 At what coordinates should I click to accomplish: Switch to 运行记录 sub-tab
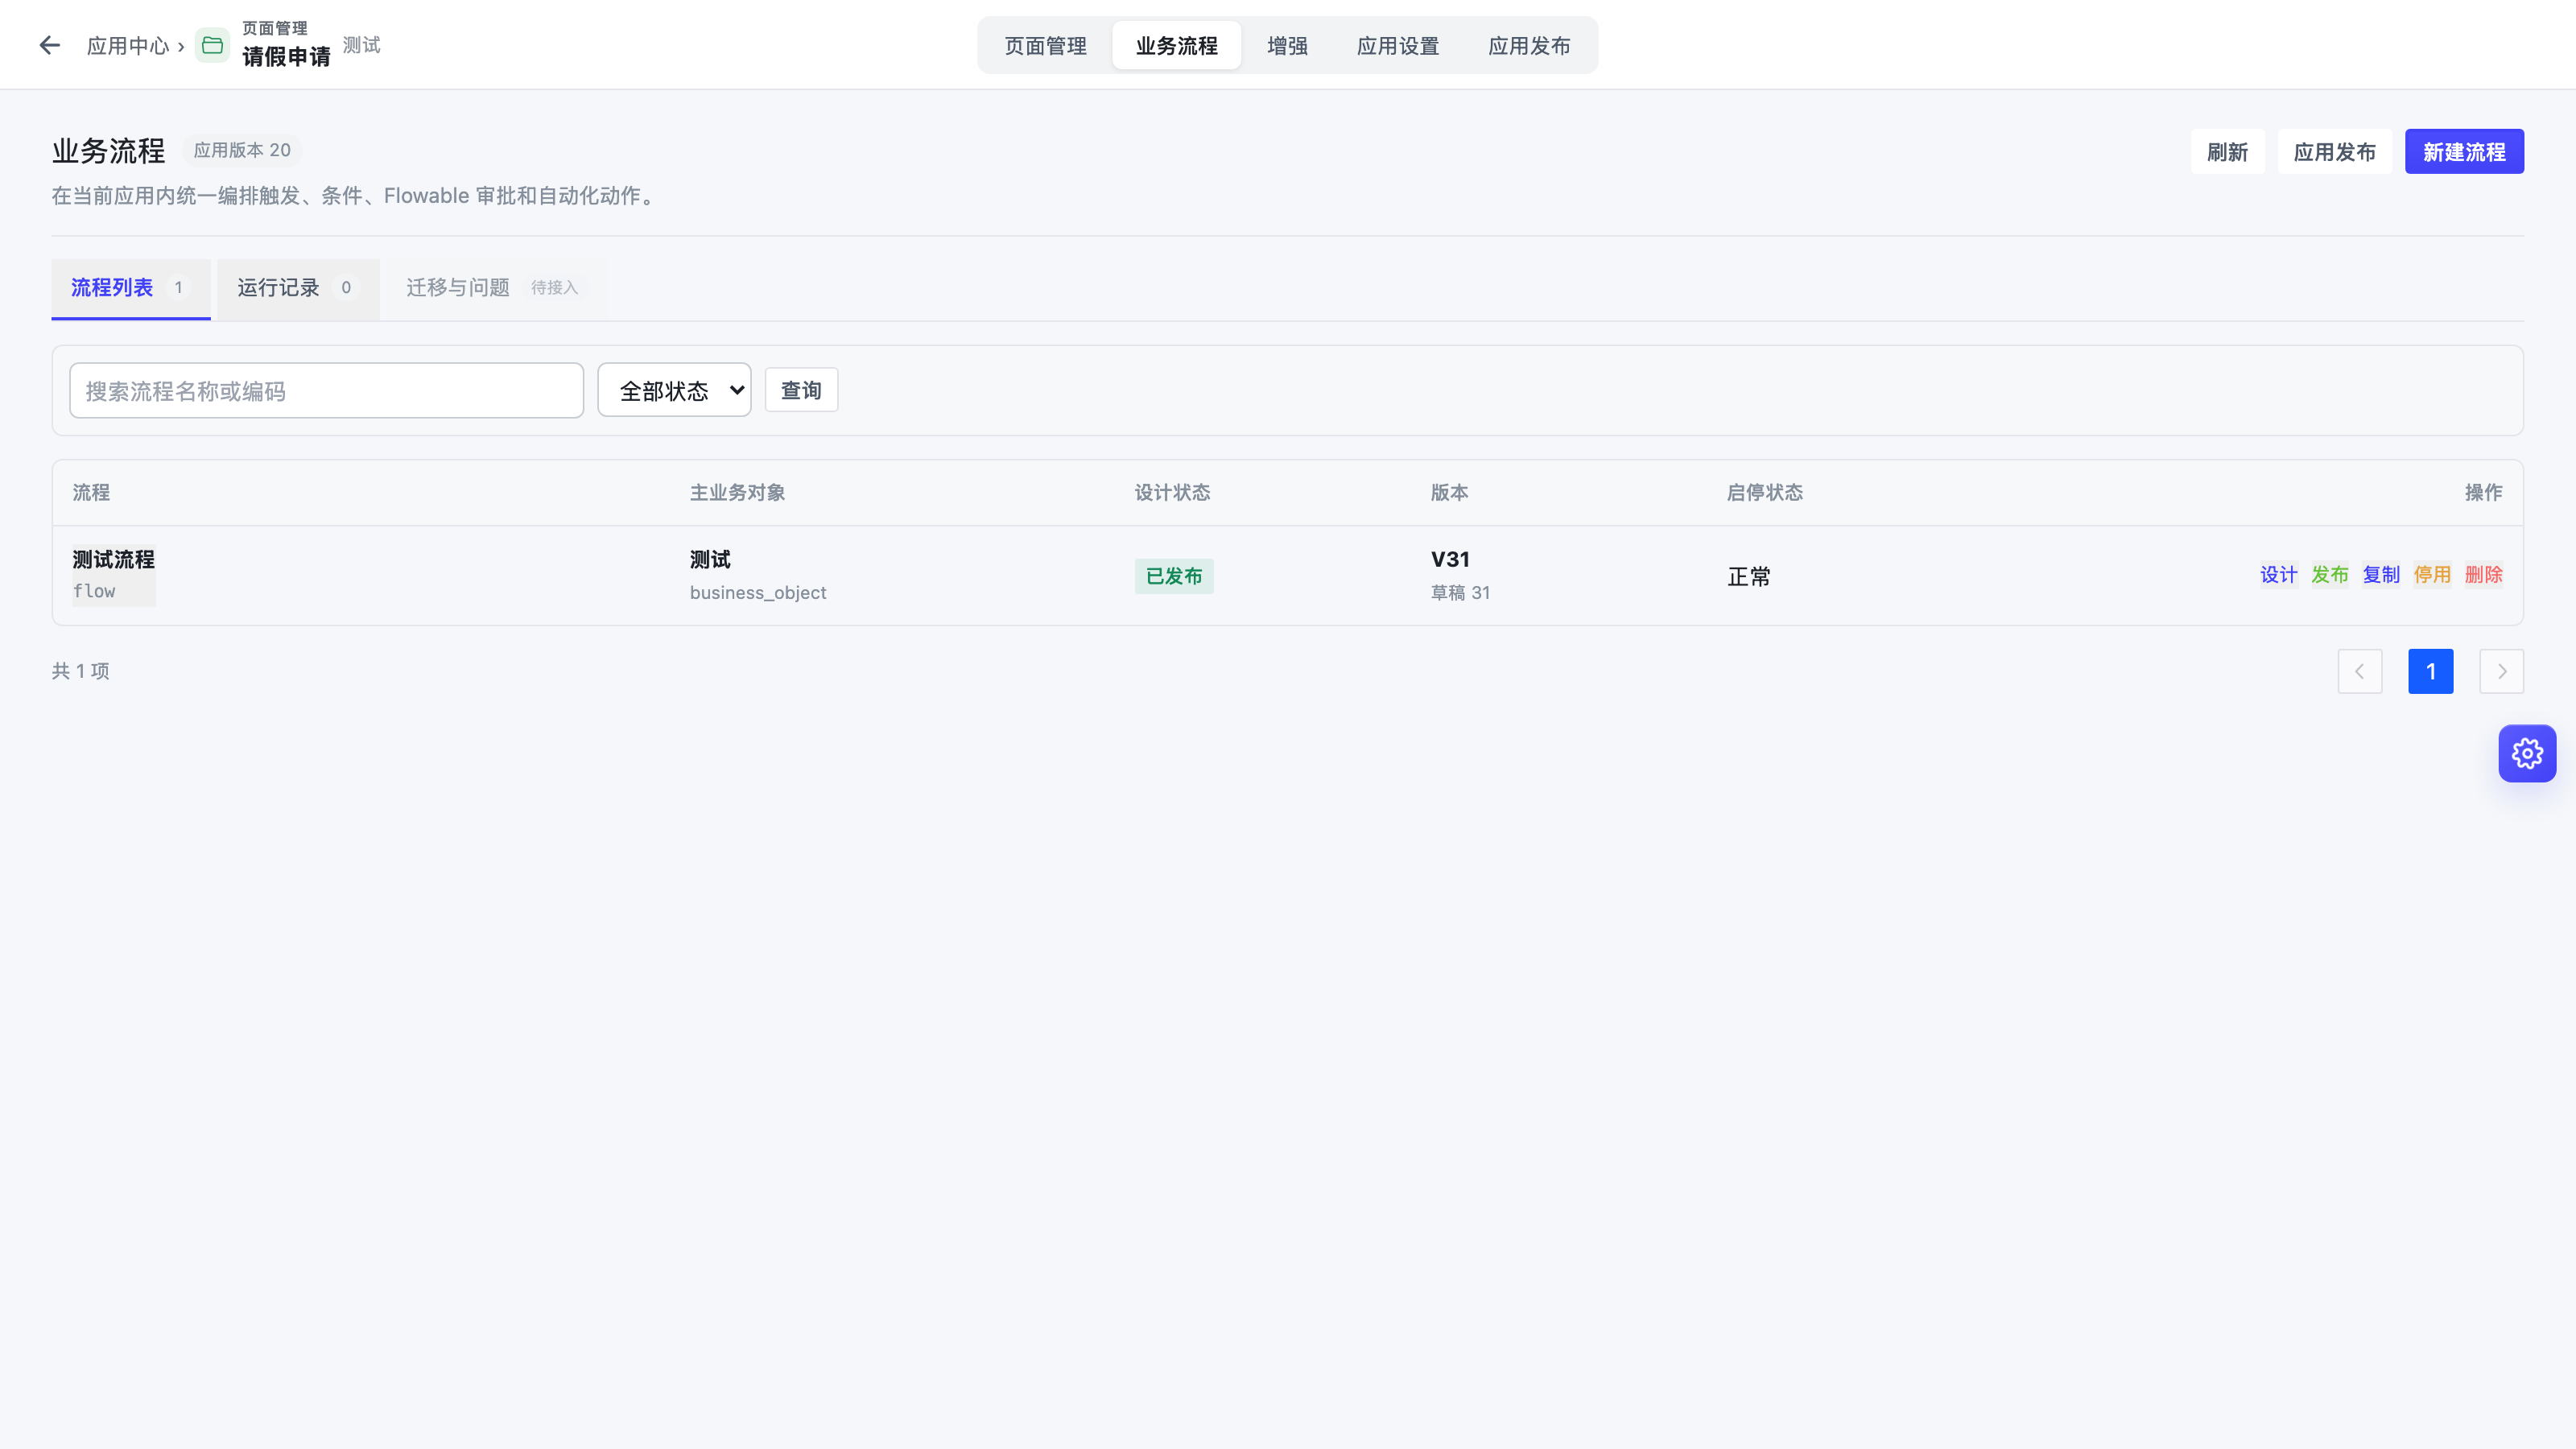point(298,288)
